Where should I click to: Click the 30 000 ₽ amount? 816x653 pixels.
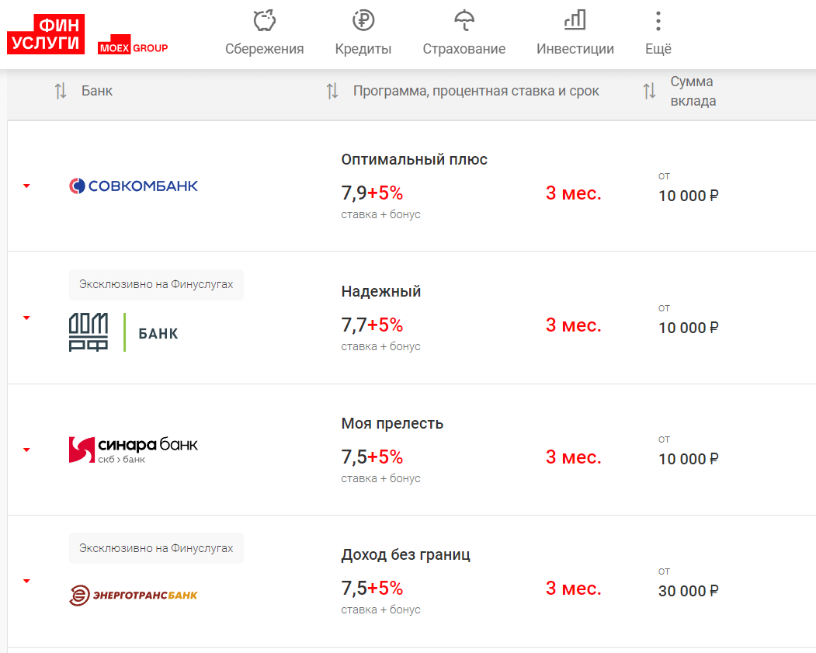point(689,591)
